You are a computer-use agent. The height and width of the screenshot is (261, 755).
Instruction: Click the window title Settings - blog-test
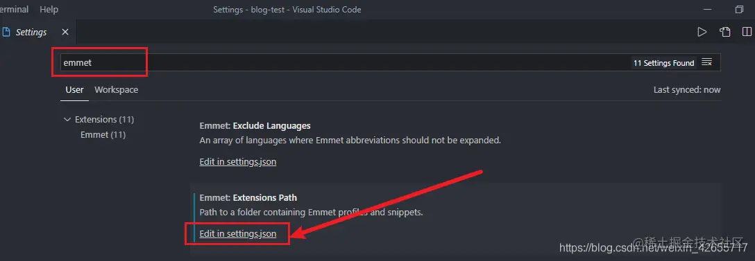click(287, 10)
